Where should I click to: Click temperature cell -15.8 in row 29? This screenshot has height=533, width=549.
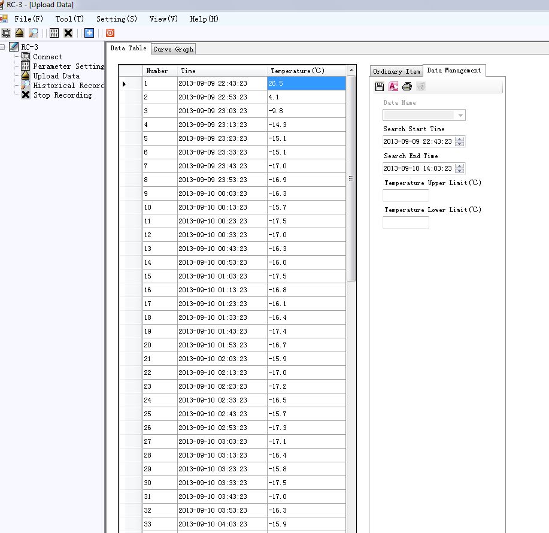(x=307, y=469)
